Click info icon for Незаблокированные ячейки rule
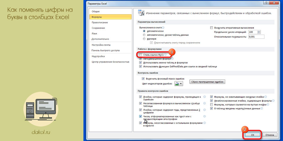This screenshot has width=283, height=141. pyautogui.click(x=273, y=101)
